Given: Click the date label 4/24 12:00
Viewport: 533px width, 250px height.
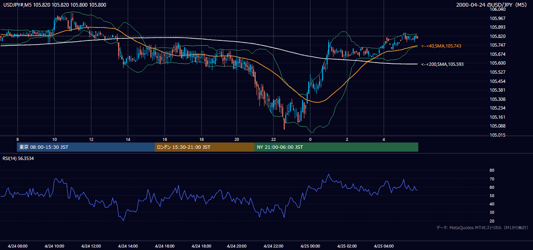Looking at the screenshot, I should point(91,246).
